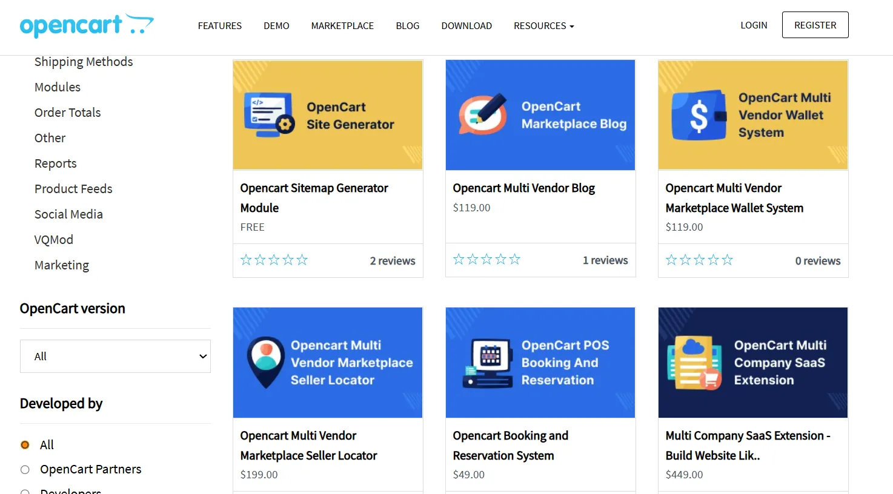Go to Marketplace in top navigation

(342, 25)
